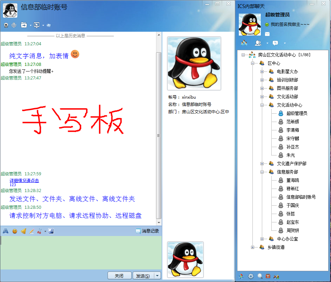Expand the 图书服务部 department
This screenshot has width=331, height=282.
coord(262,88)
